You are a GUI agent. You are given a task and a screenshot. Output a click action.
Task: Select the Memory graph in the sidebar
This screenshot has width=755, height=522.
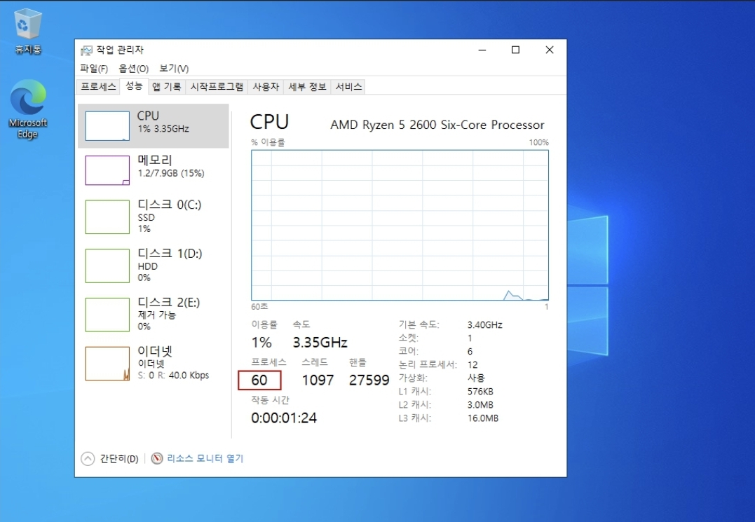click(107, 170)
